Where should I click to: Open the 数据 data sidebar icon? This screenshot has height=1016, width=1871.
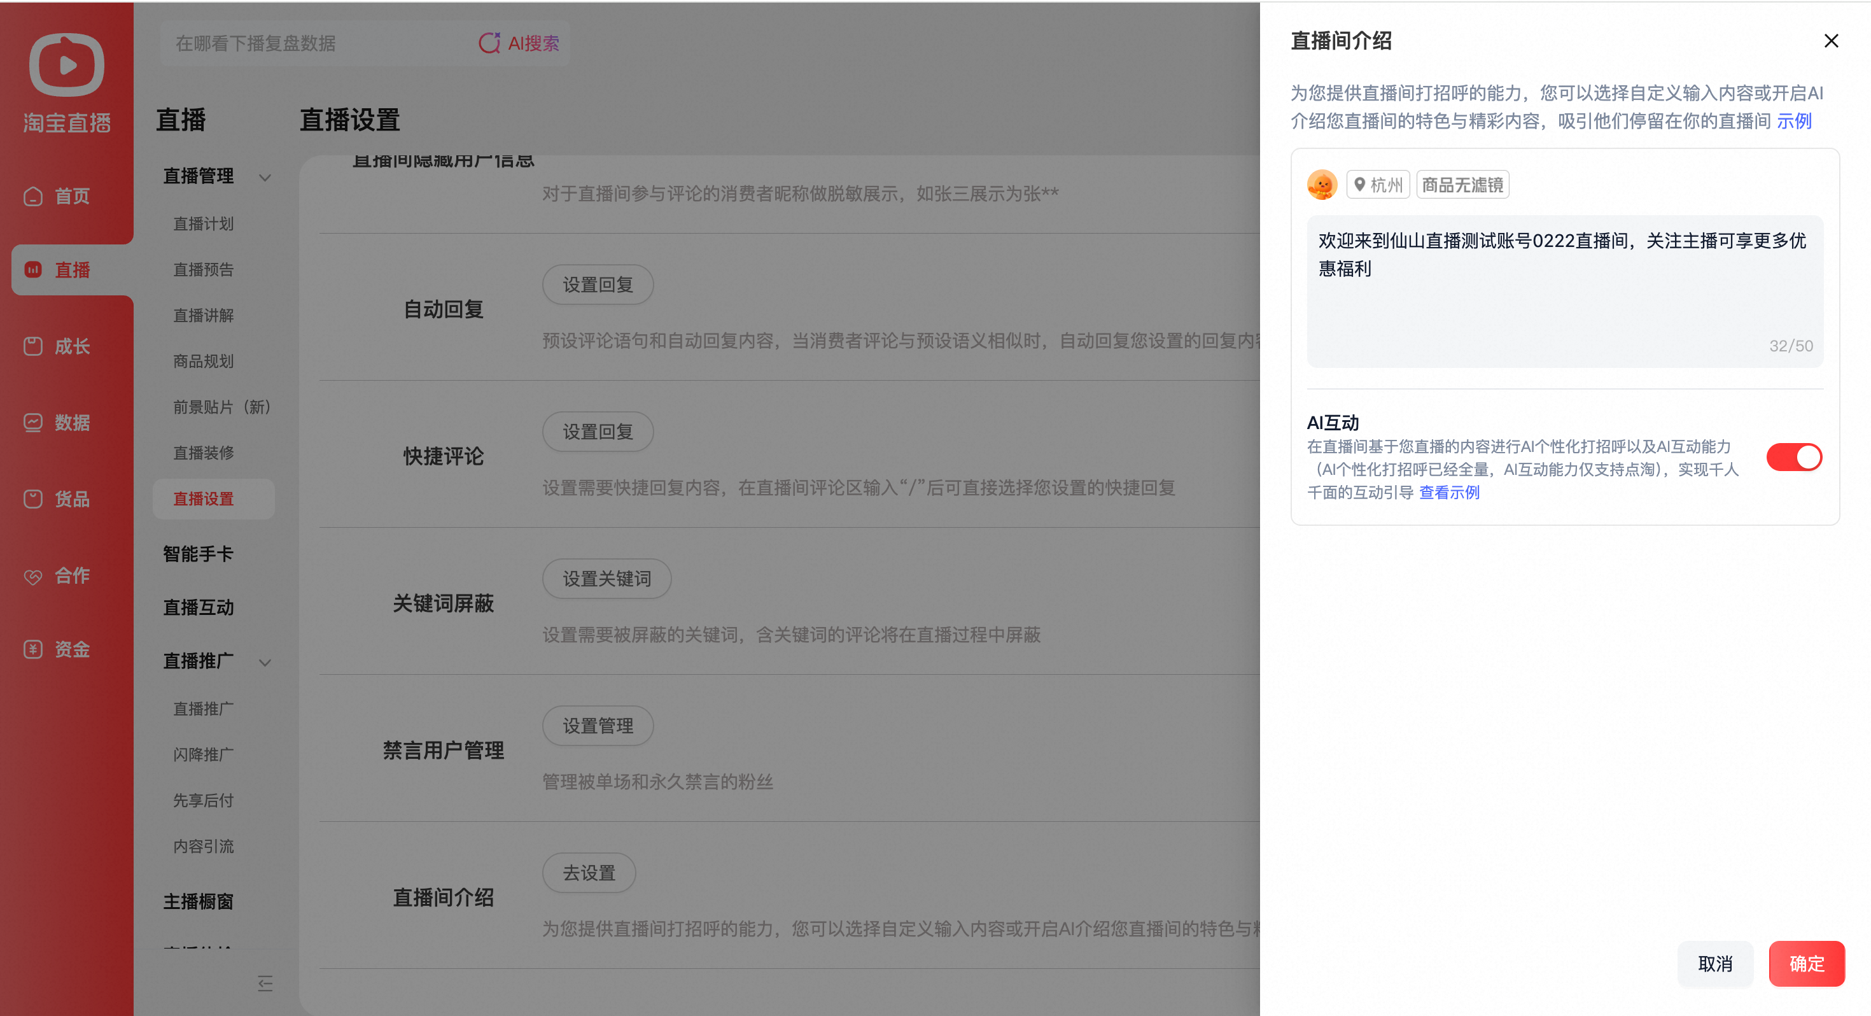point(33,422)
